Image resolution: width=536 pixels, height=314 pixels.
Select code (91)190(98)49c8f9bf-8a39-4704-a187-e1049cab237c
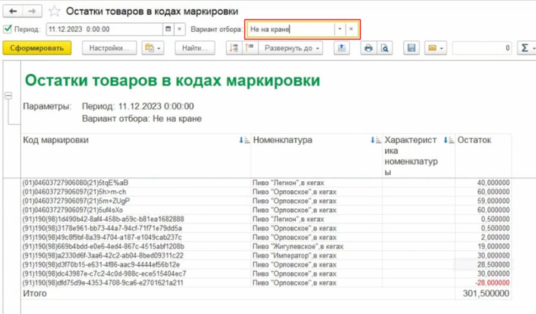coord(102,237)
